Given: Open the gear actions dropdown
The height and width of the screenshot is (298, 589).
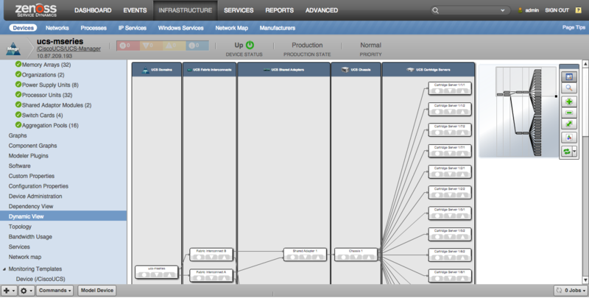Looking at the screenshot, I should (27, 291).
